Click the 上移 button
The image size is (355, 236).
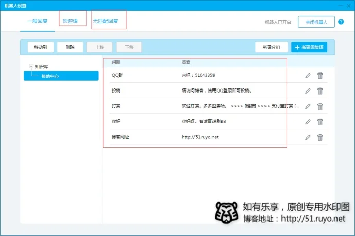pos(100,47)
